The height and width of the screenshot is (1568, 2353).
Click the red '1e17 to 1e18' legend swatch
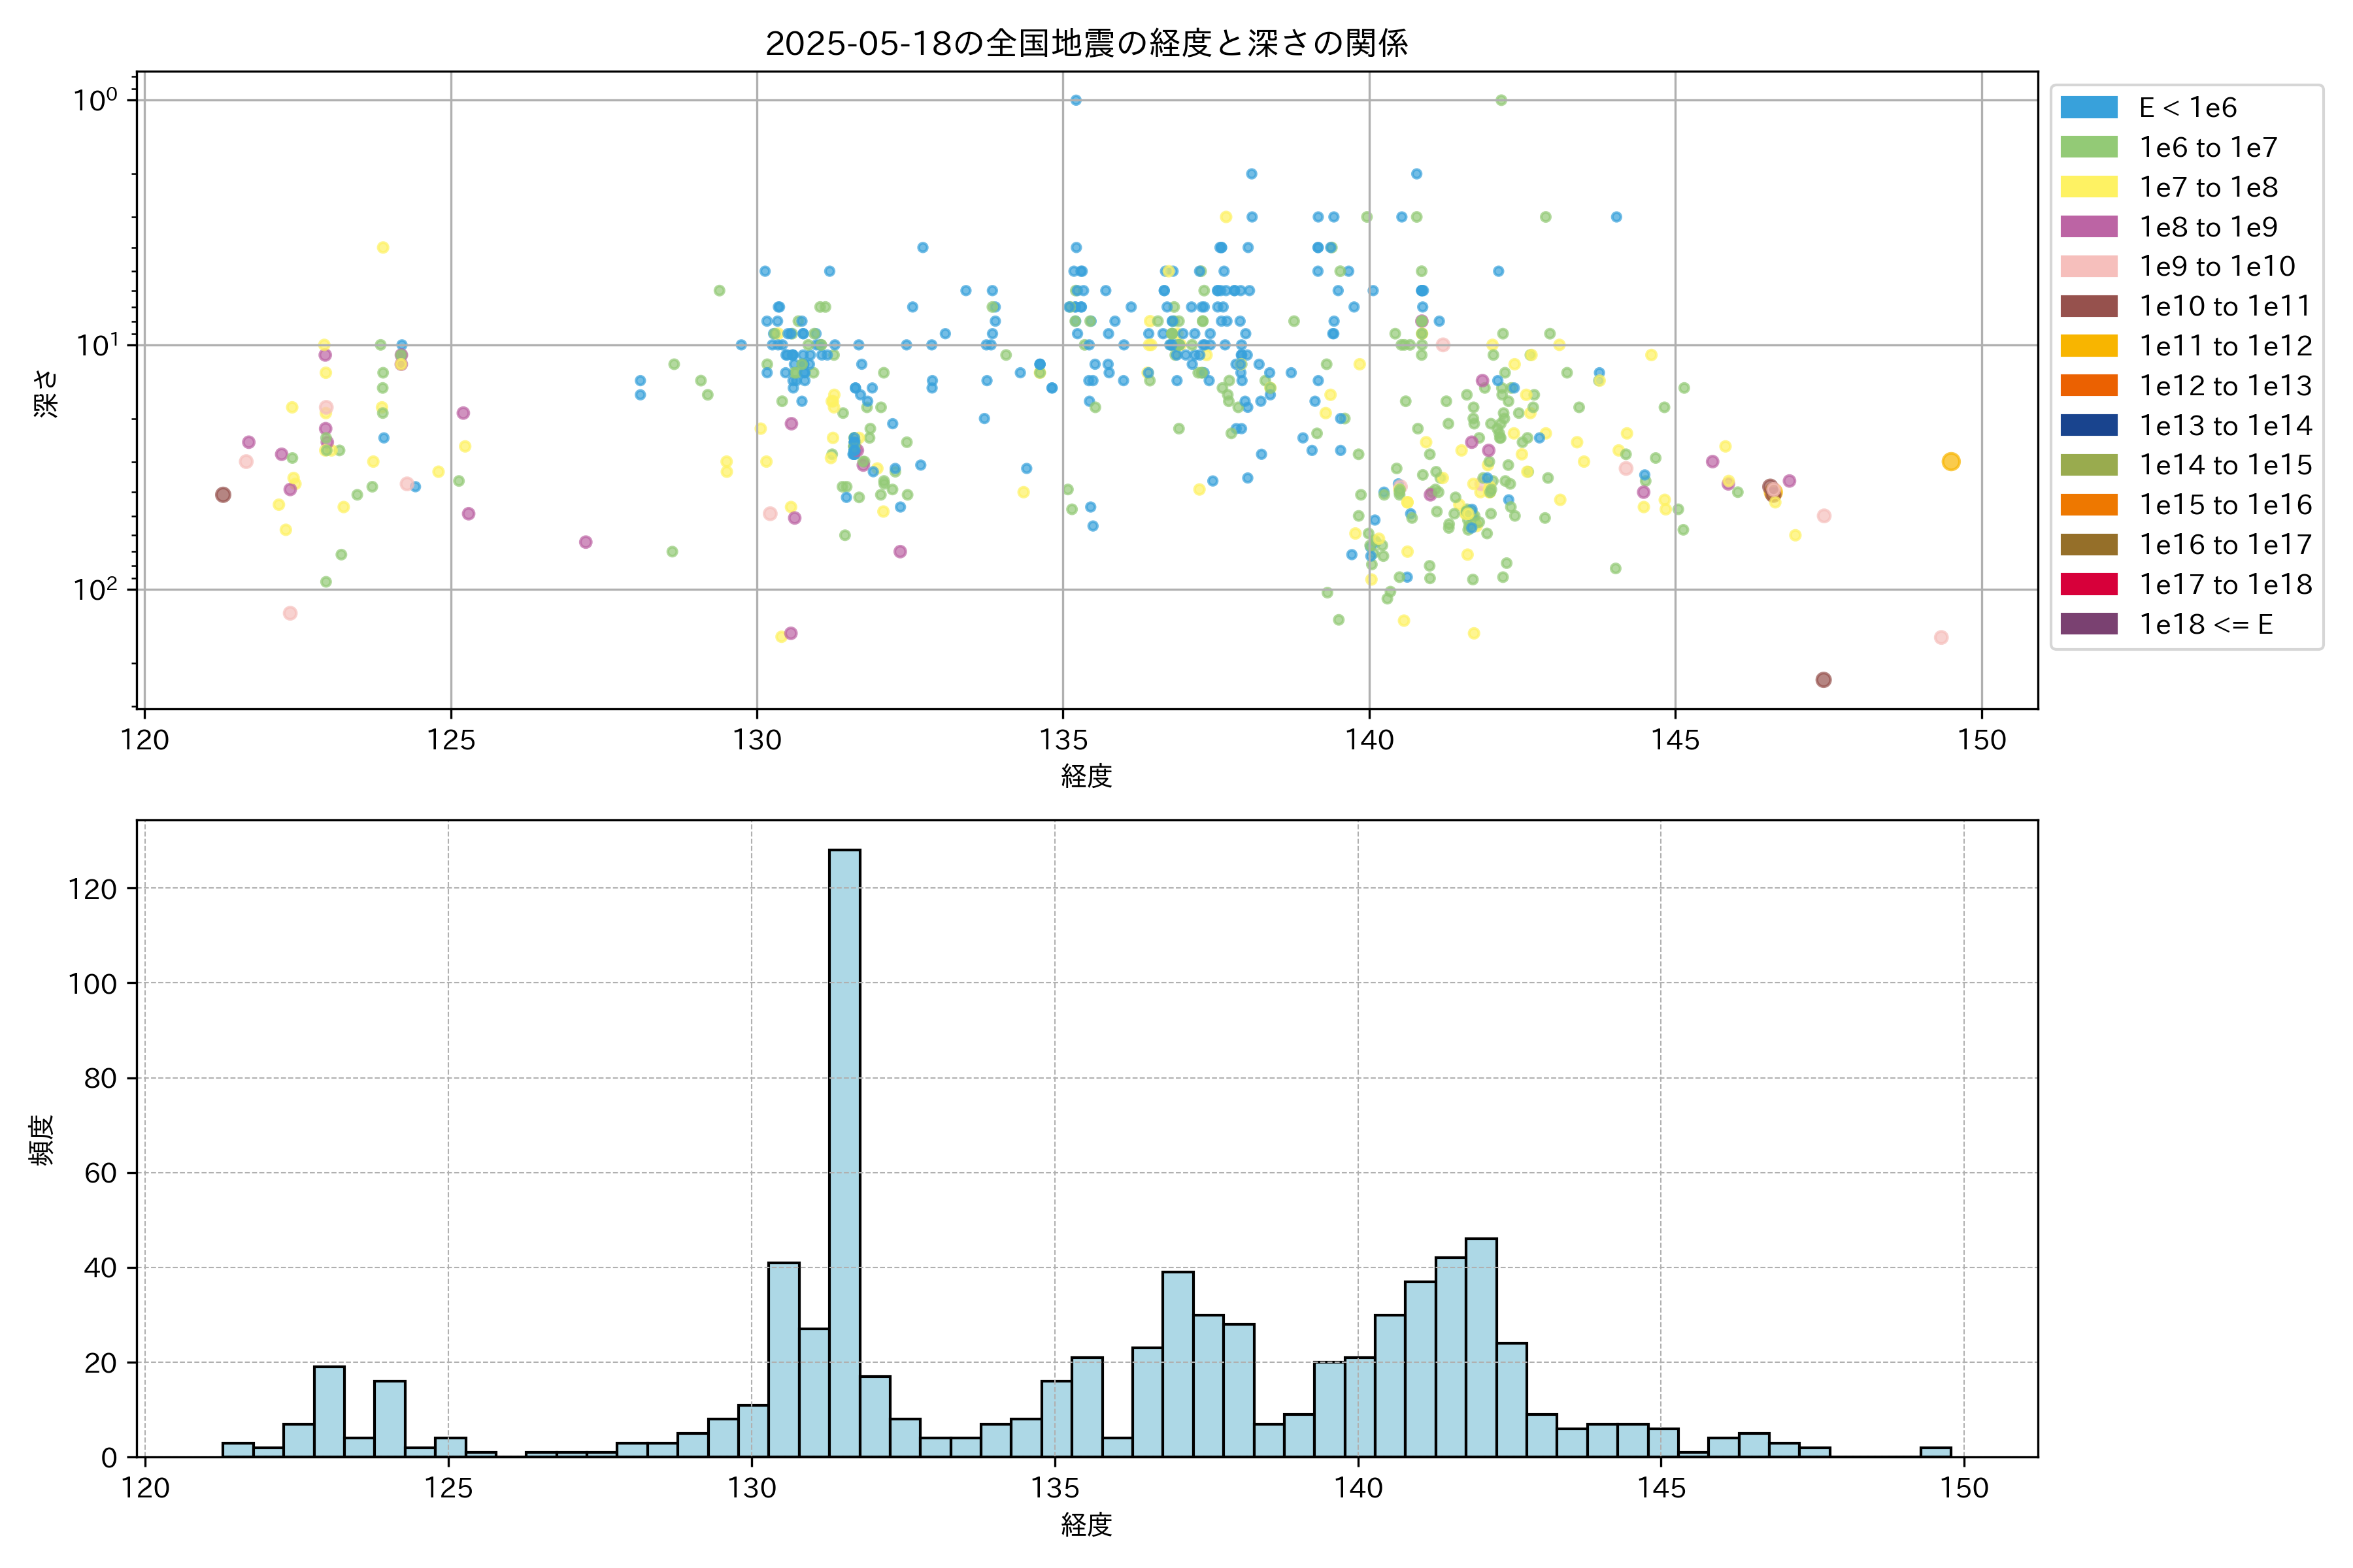point(2089,584)
